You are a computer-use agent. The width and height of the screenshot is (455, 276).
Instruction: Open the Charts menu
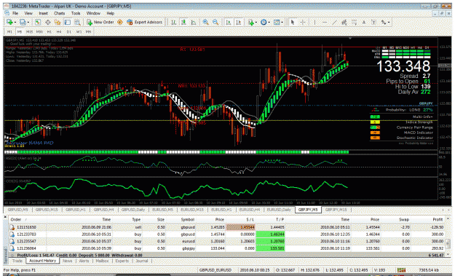(59, 13)
